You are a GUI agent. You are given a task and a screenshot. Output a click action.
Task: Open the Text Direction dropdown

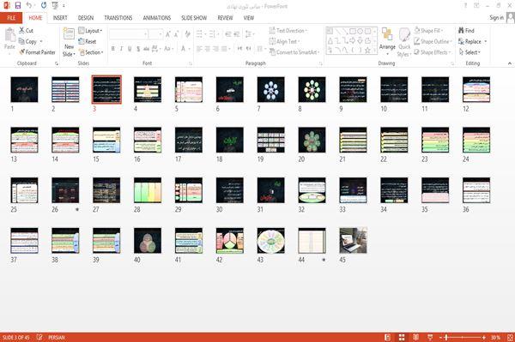tap(288, 31)
